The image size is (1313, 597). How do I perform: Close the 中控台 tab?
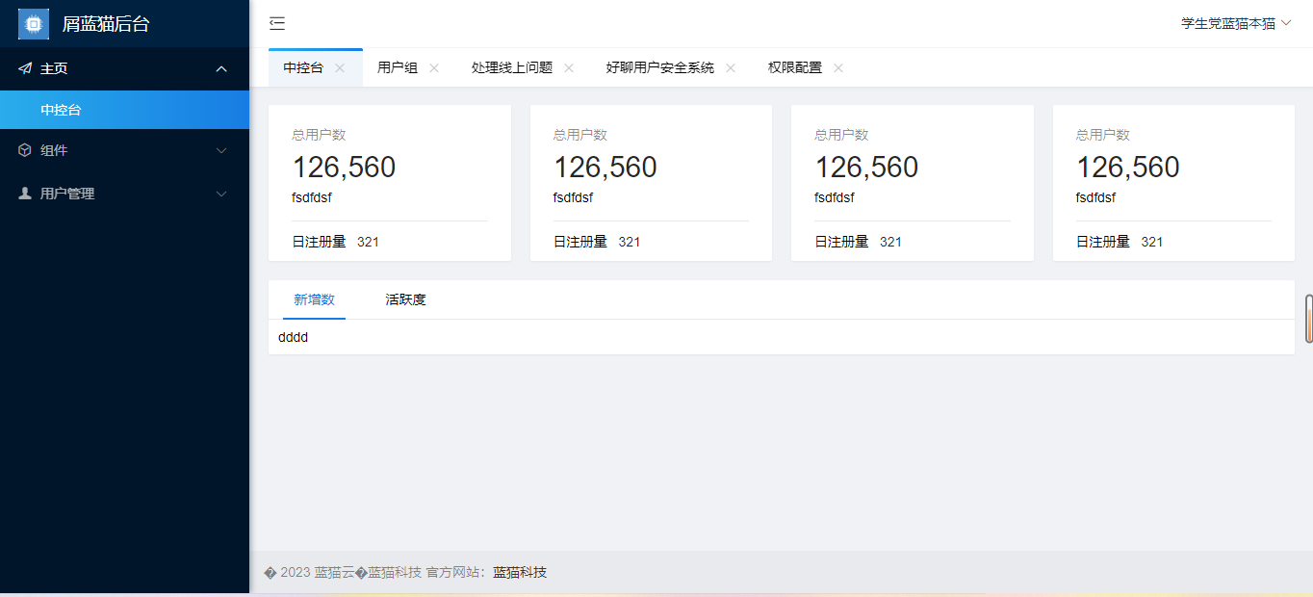click(339, 67)
